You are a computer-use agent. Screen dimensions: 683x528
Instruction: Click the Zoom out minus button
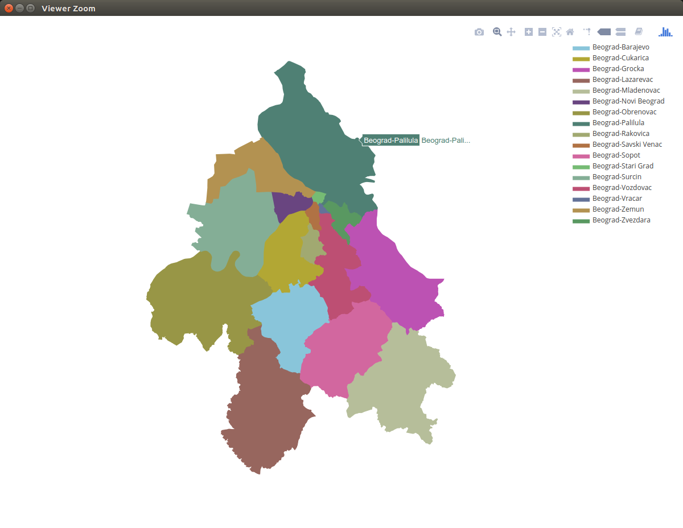542,32
